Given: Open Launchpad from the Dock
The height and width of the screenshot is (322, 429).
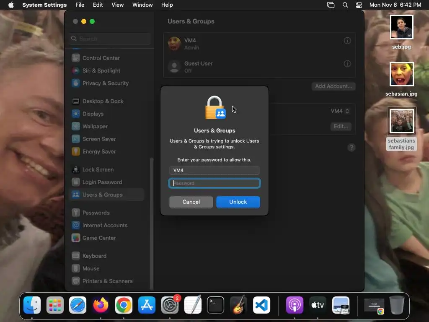Looking at the screenshot, I should (x=55, y=305).
